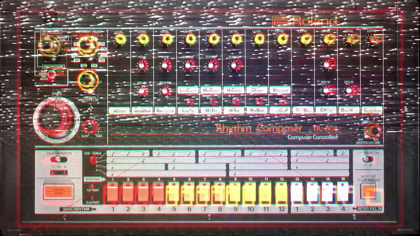Click the Bass Drum Tone knob

142,66
